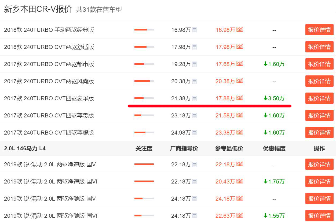Open calculator icon beside 24.98万 guide price
This screenshot has height=222, width=336.
(195, 133)
